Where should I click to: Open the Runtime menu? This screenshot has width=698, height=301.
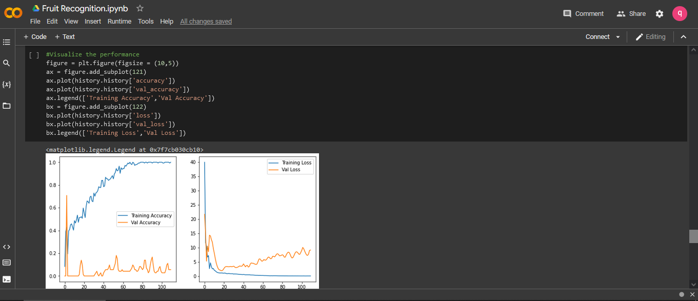119,22
